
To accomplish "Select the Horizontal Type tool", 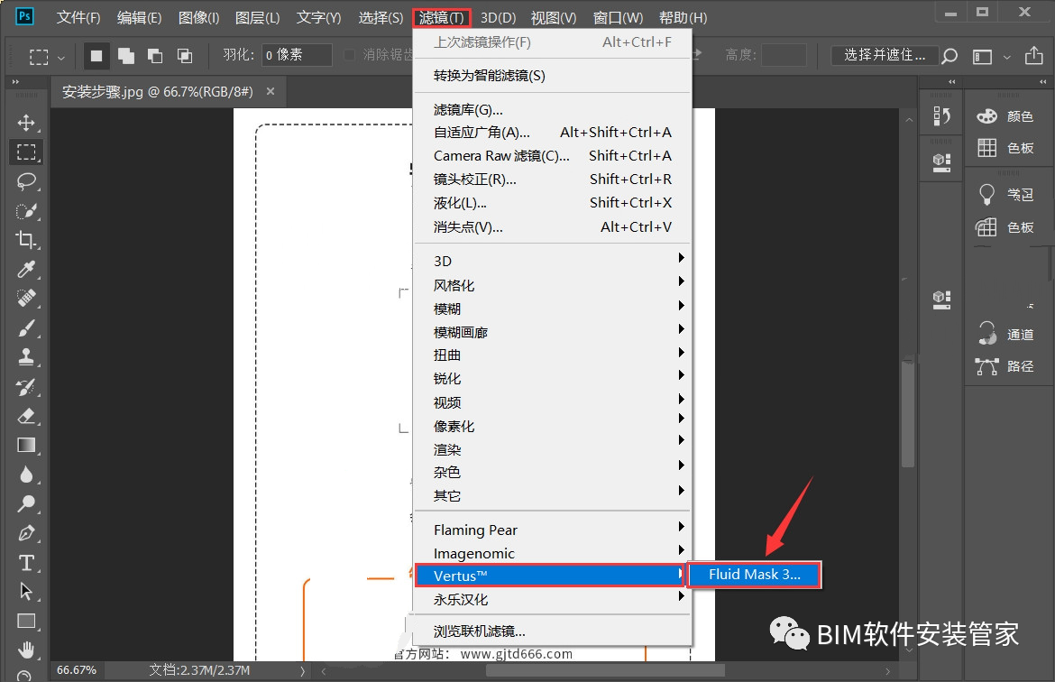I will pos(26,562).
